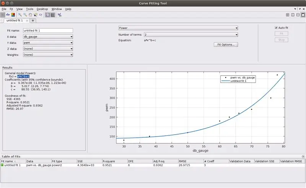Click the 'pwm vs. db_gauge' legend entry

pyautogui.click(x=243, y=77)
